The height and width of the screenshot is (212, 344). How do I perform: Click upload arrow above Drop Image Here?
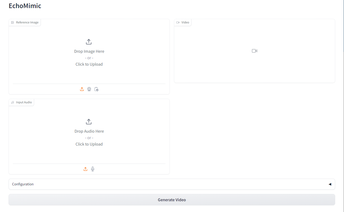click(x=89, y=42)
